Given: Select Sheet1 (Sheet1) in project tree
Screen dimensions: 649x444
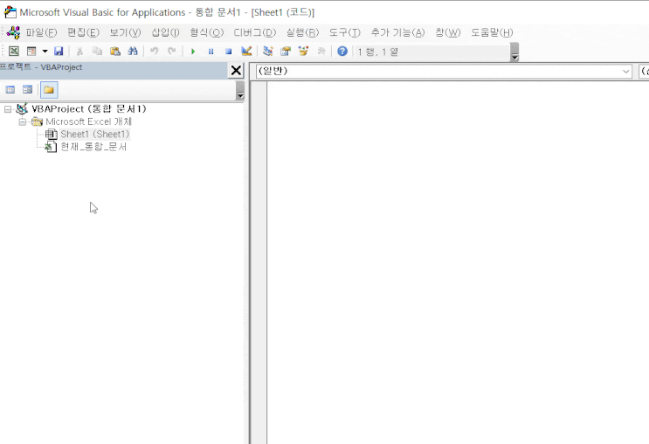Looking at the screenshot, I should point(95,135).
